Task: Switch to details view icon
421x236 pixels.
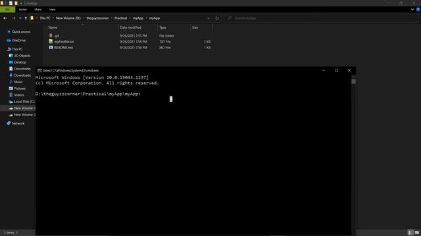Action: click(410, 233)
